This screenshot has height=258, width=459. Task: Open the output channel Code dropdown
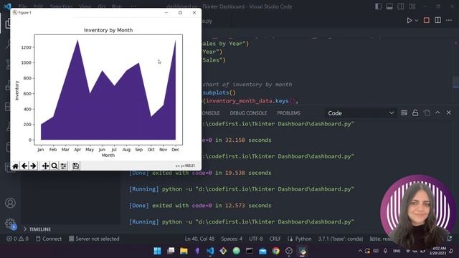pyautogui.click(x=361, y=113)
